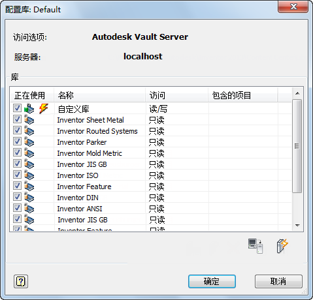Click the 读/写 access value for 自定义库
Image resolution: width=313 pixels, height=300 pixels.
point(158,109)
